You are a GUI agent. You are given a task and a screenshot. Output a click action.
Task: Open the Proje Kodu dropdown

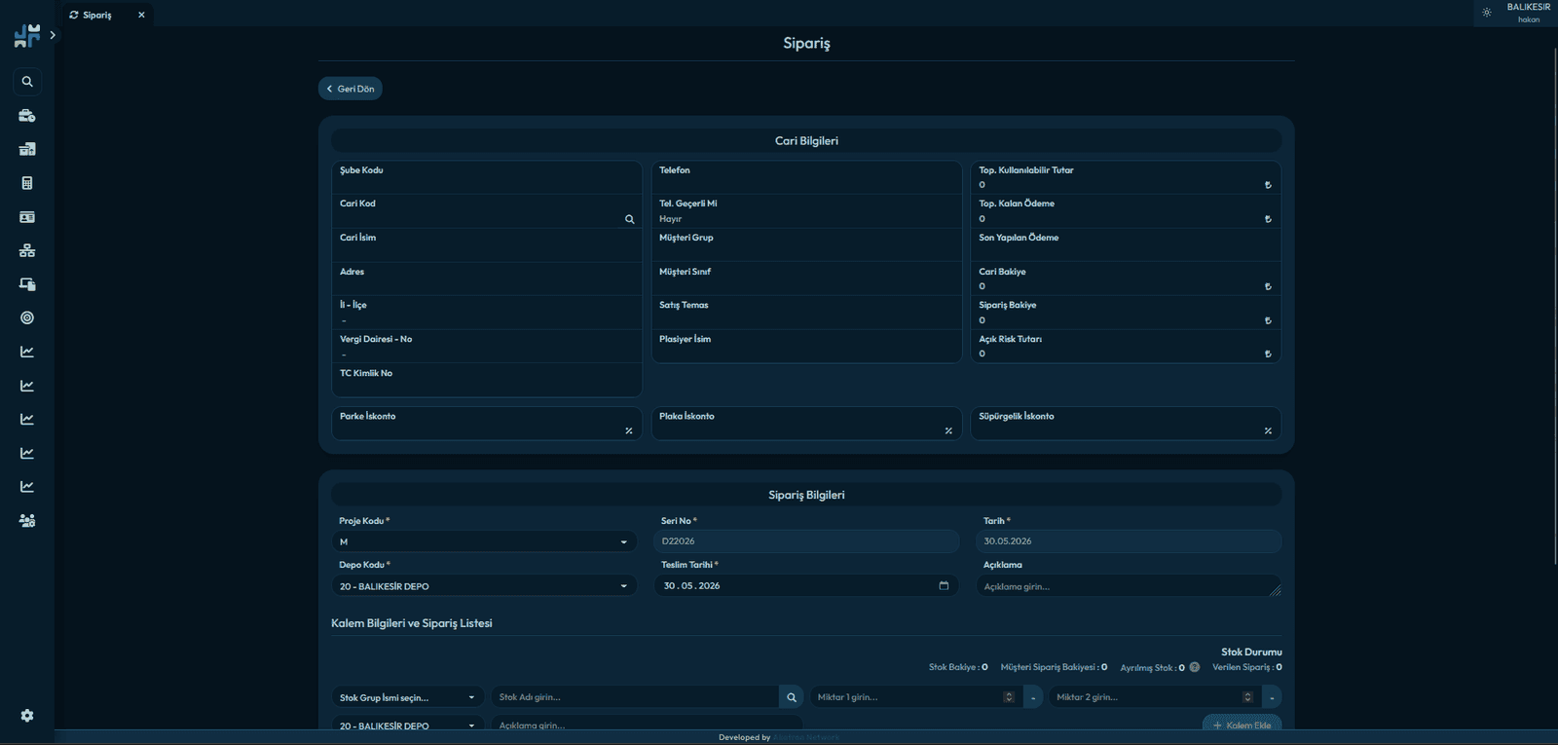pos(484,541)
